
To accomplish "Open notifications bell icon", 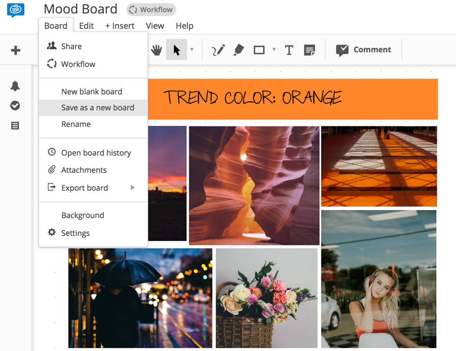I will tap(15, 86).
